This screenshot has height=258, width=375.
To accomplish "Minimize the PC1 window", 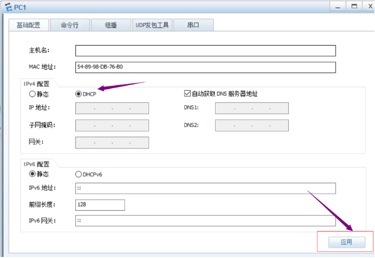I will coord(338,6).
